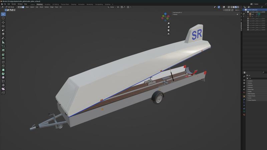Image resolution: width=267 pixels, height=150 pixels.
Task: Open the Render properties tab icon
Action: (x=244, y=80)
